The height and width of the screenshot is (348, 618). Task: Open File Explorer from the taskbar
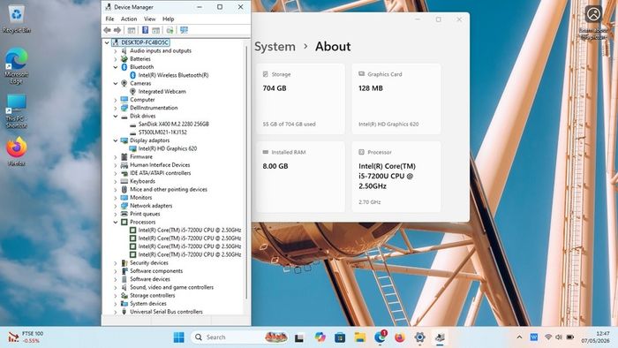point(360,337)
